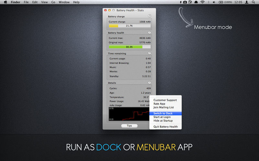
Task: Click the Standby 5:22:51 value
Action: 147,76
